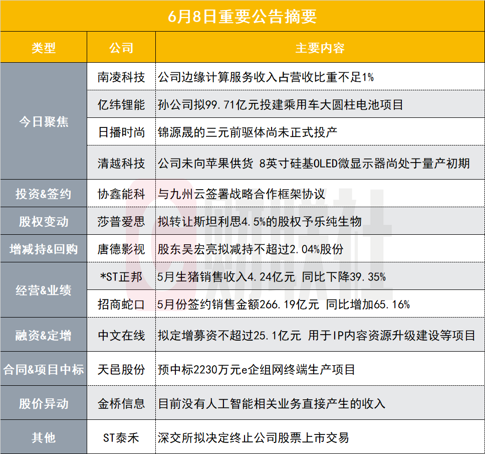The height and width of the screenshot is (454, 485).
Task: Select the 股权变动 category cell
Action: pyautogui.click(x=44, y=221)
